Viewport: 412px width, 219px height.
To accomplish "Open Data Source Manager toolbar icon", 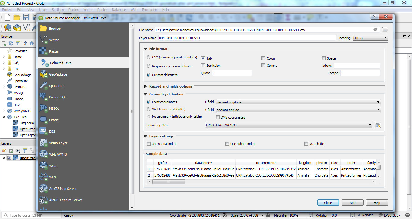I will pos(7,28).
